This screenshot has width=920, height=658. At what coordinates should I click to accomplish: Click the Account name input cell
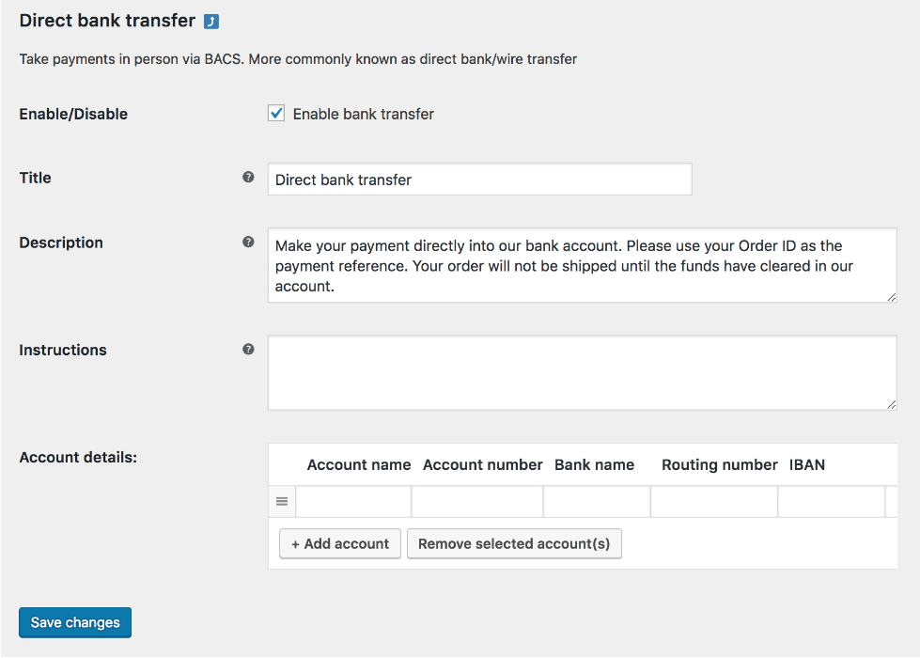pos(353,501)
